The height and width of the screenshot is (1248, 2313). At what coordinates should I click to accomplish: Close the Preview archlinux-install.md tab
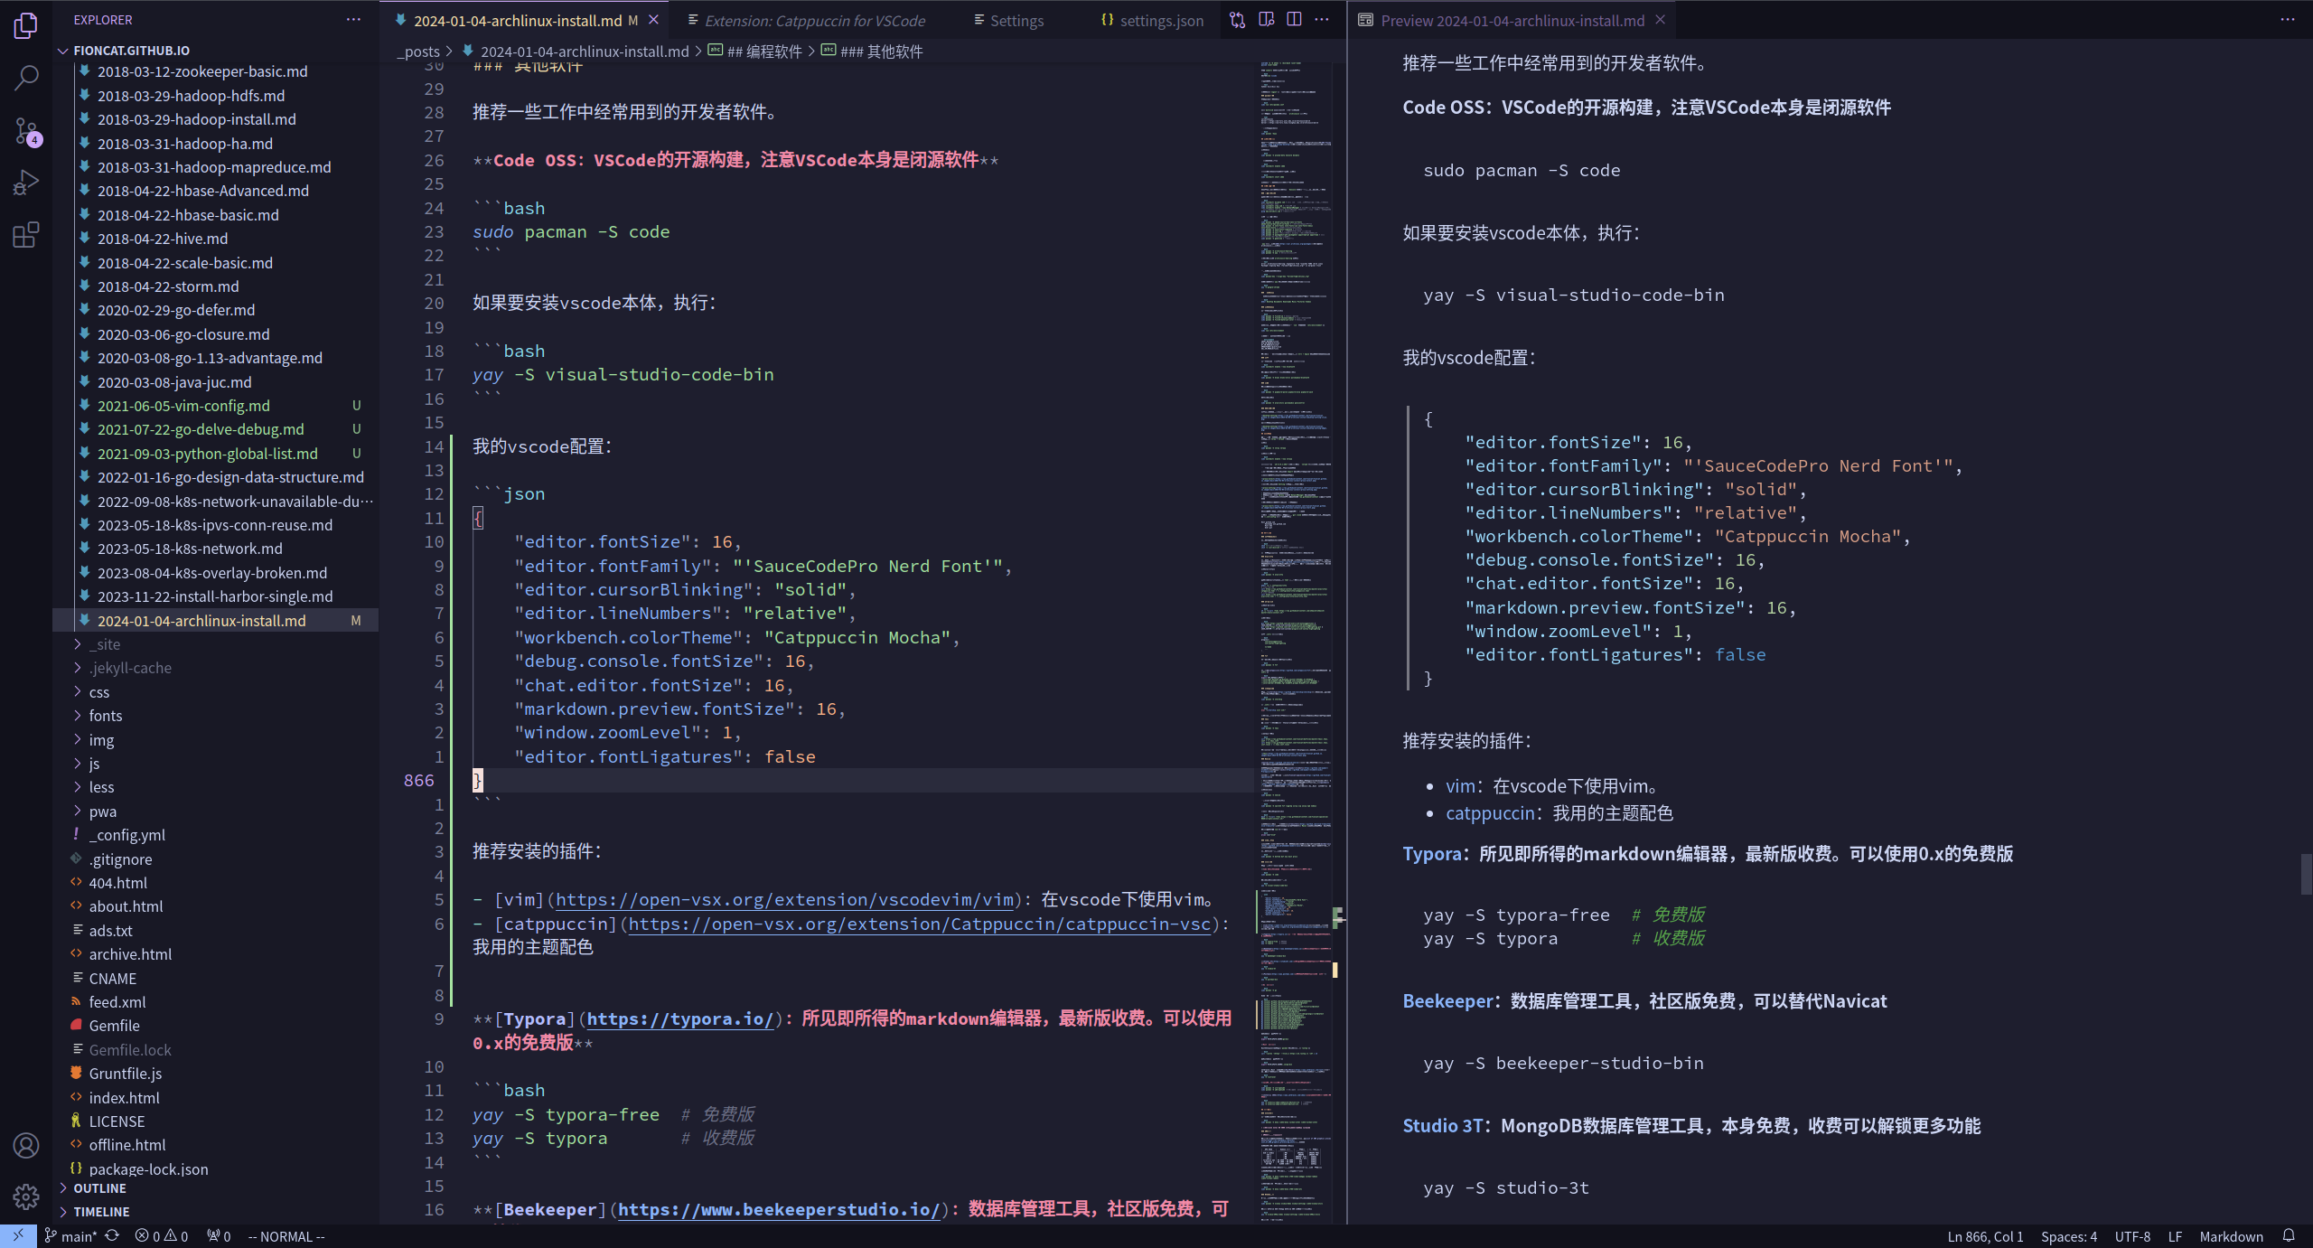coord(1660,20)
